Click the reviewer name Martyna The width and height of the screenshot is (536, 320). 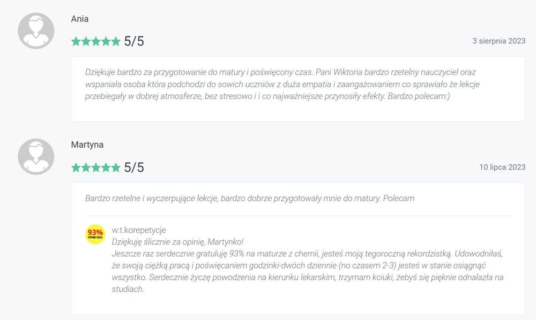(87, 145)
